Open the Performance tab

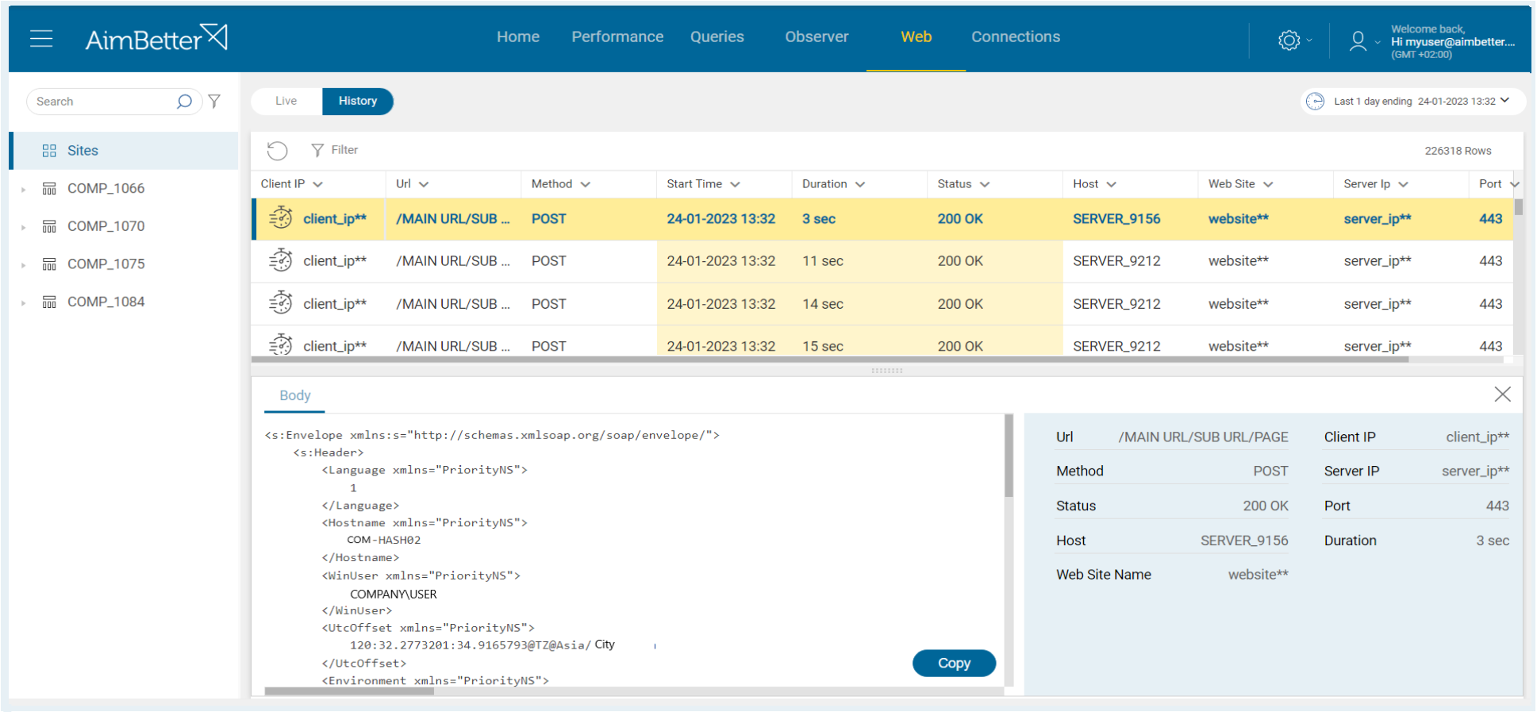pos(617,37)
